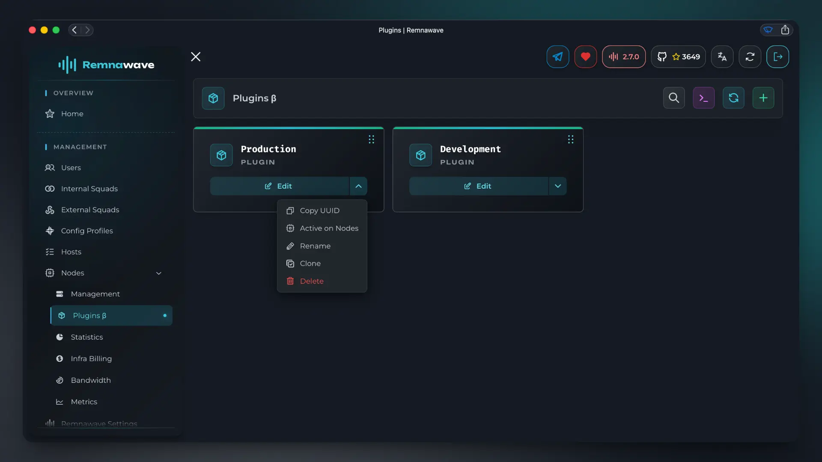This screenshot has width=822, height=462.
Task: Open Config Profiles in sidebar
Action: pos(87,231)
